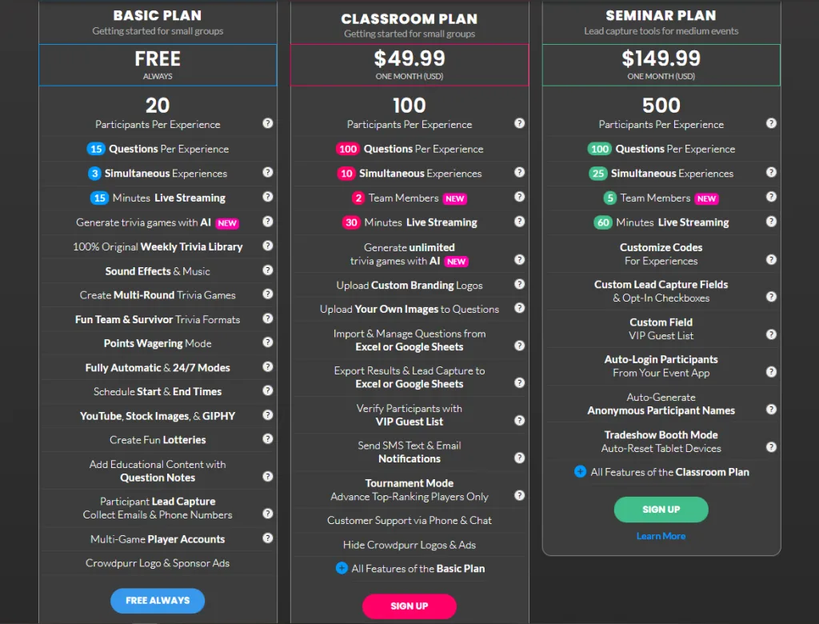Click help icon next to Tournament Mode
The width and height of the screenshot is (819, 624).
point(520,495)
